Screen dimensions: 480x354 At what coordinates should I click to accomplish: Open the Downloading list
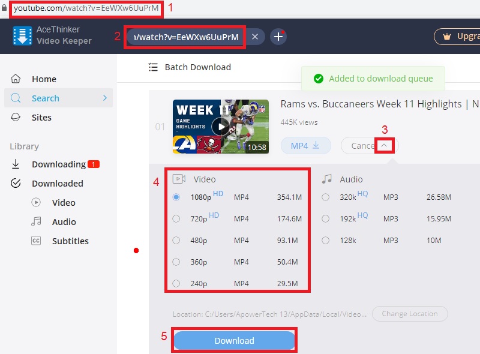tap(58, 164)
